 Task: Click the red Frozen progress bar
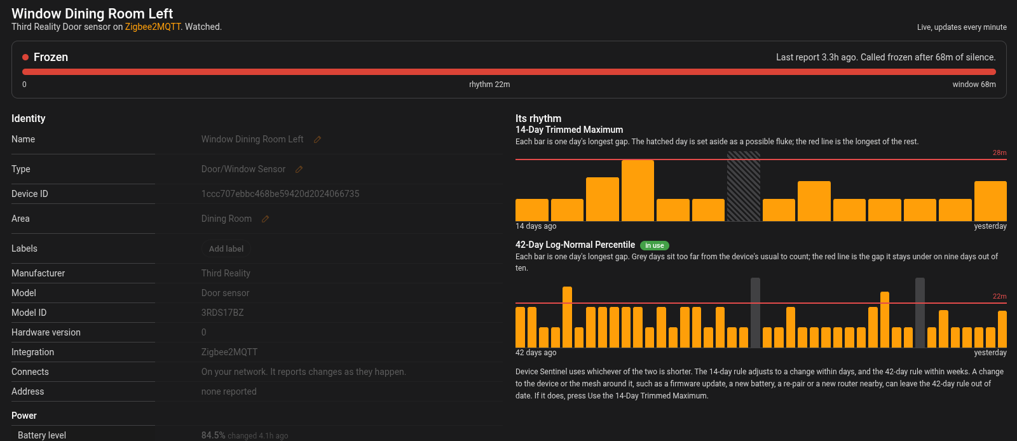pyautogui.click(x=508, y=72)
